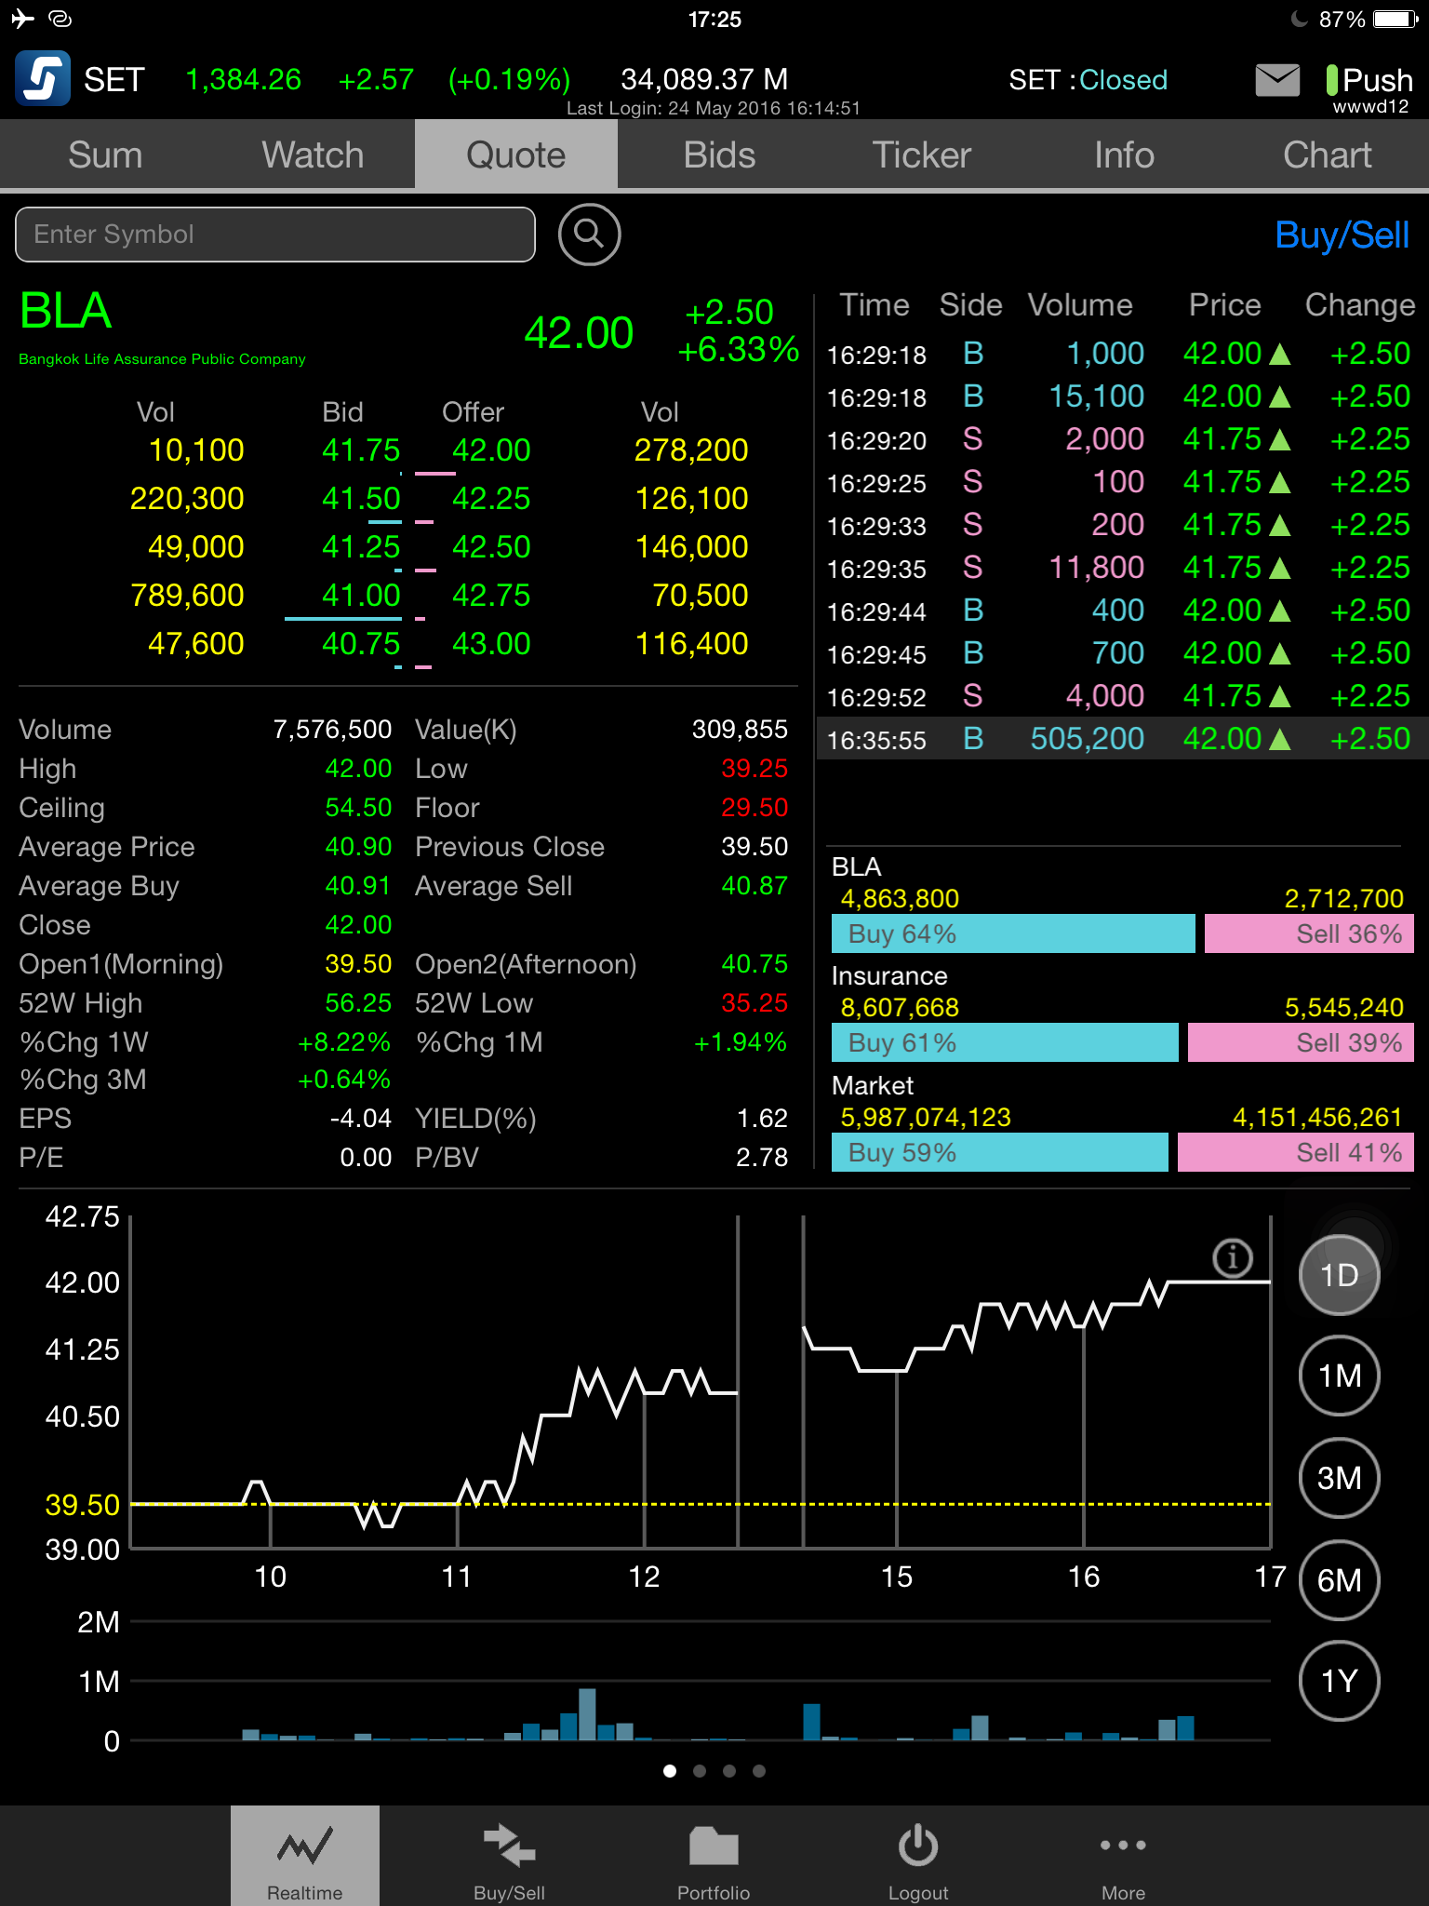Tap the Market Buy 59% bar

pos(1000,1152)
